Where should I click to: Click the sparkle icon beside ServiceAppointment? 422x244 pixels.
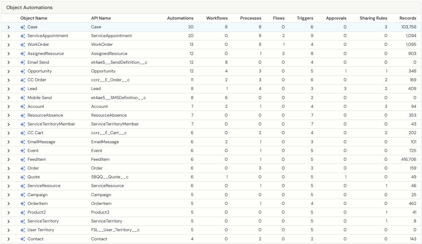coord(23,36)
